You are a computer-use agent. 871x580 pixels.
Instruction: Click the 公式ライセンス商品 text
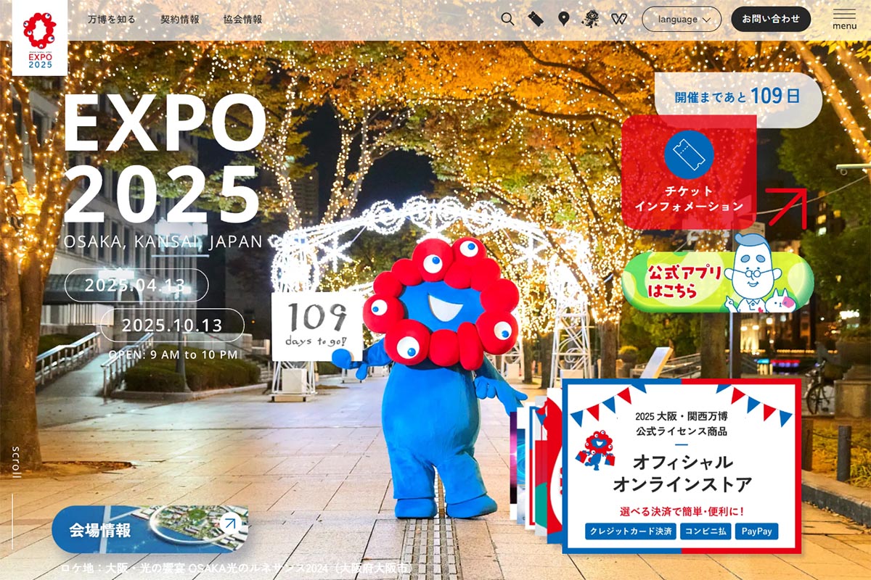tap(682, 431)
